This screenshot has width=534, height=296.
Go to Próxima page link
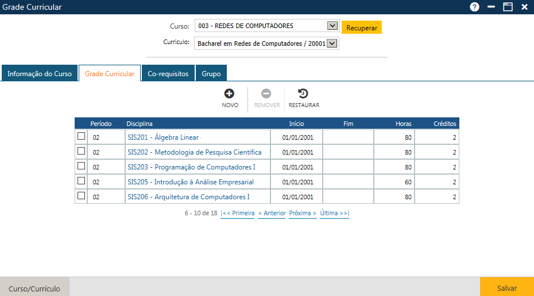303,213
